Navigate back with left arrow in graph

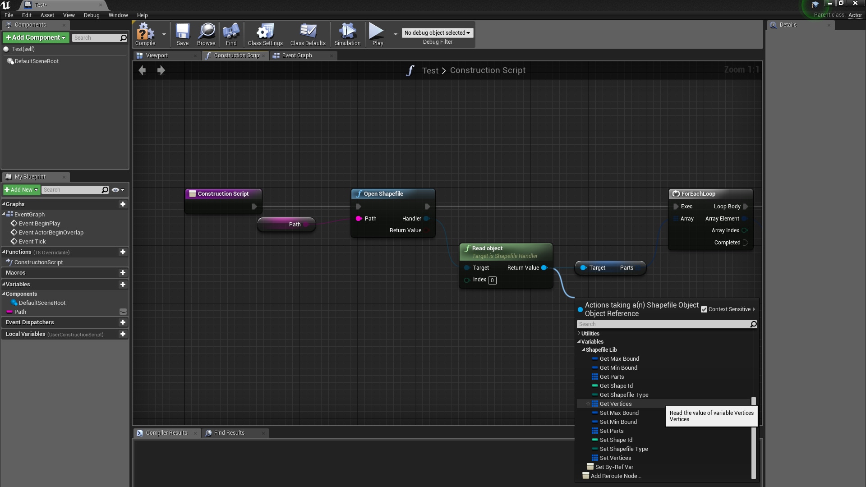click(x=142, y=70)
